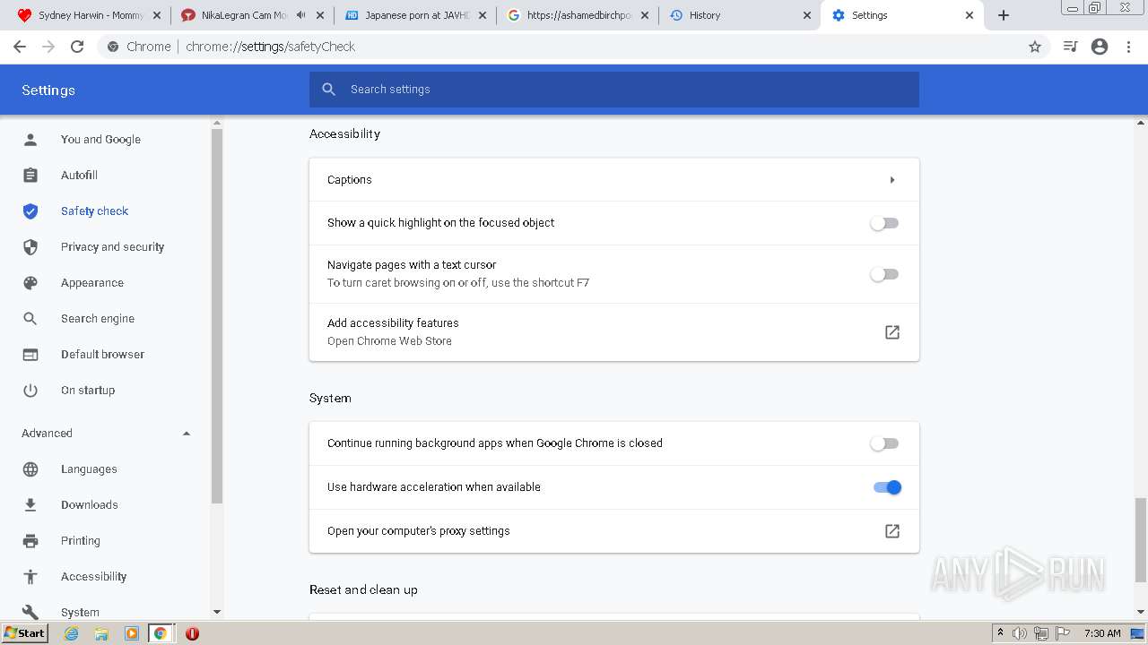Enable quick highlight on focused object

[884, 223]
